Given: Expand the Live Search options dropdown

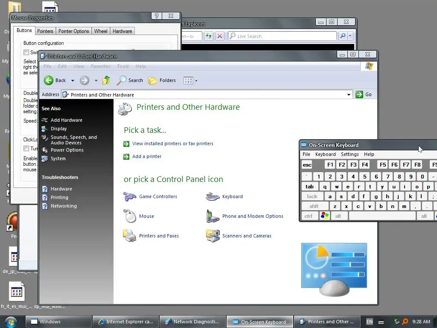Looking at the screenshot, I should click(x=350, y=36).
